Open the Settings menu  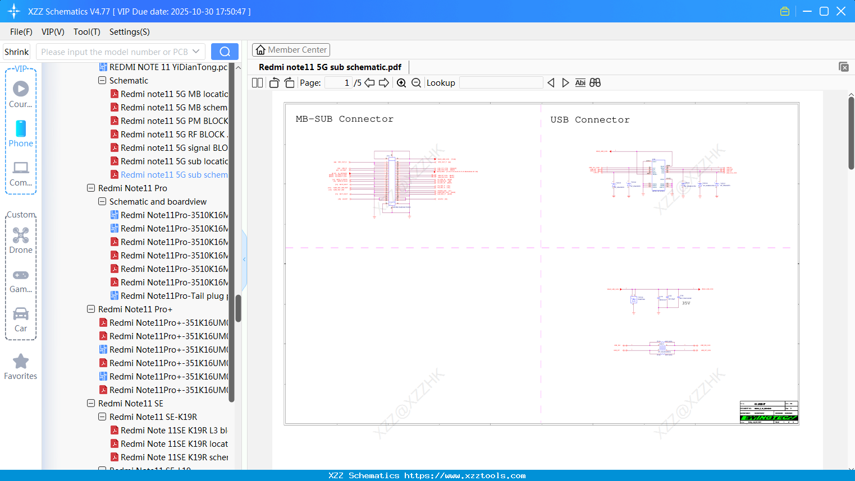tap(129, 32)
